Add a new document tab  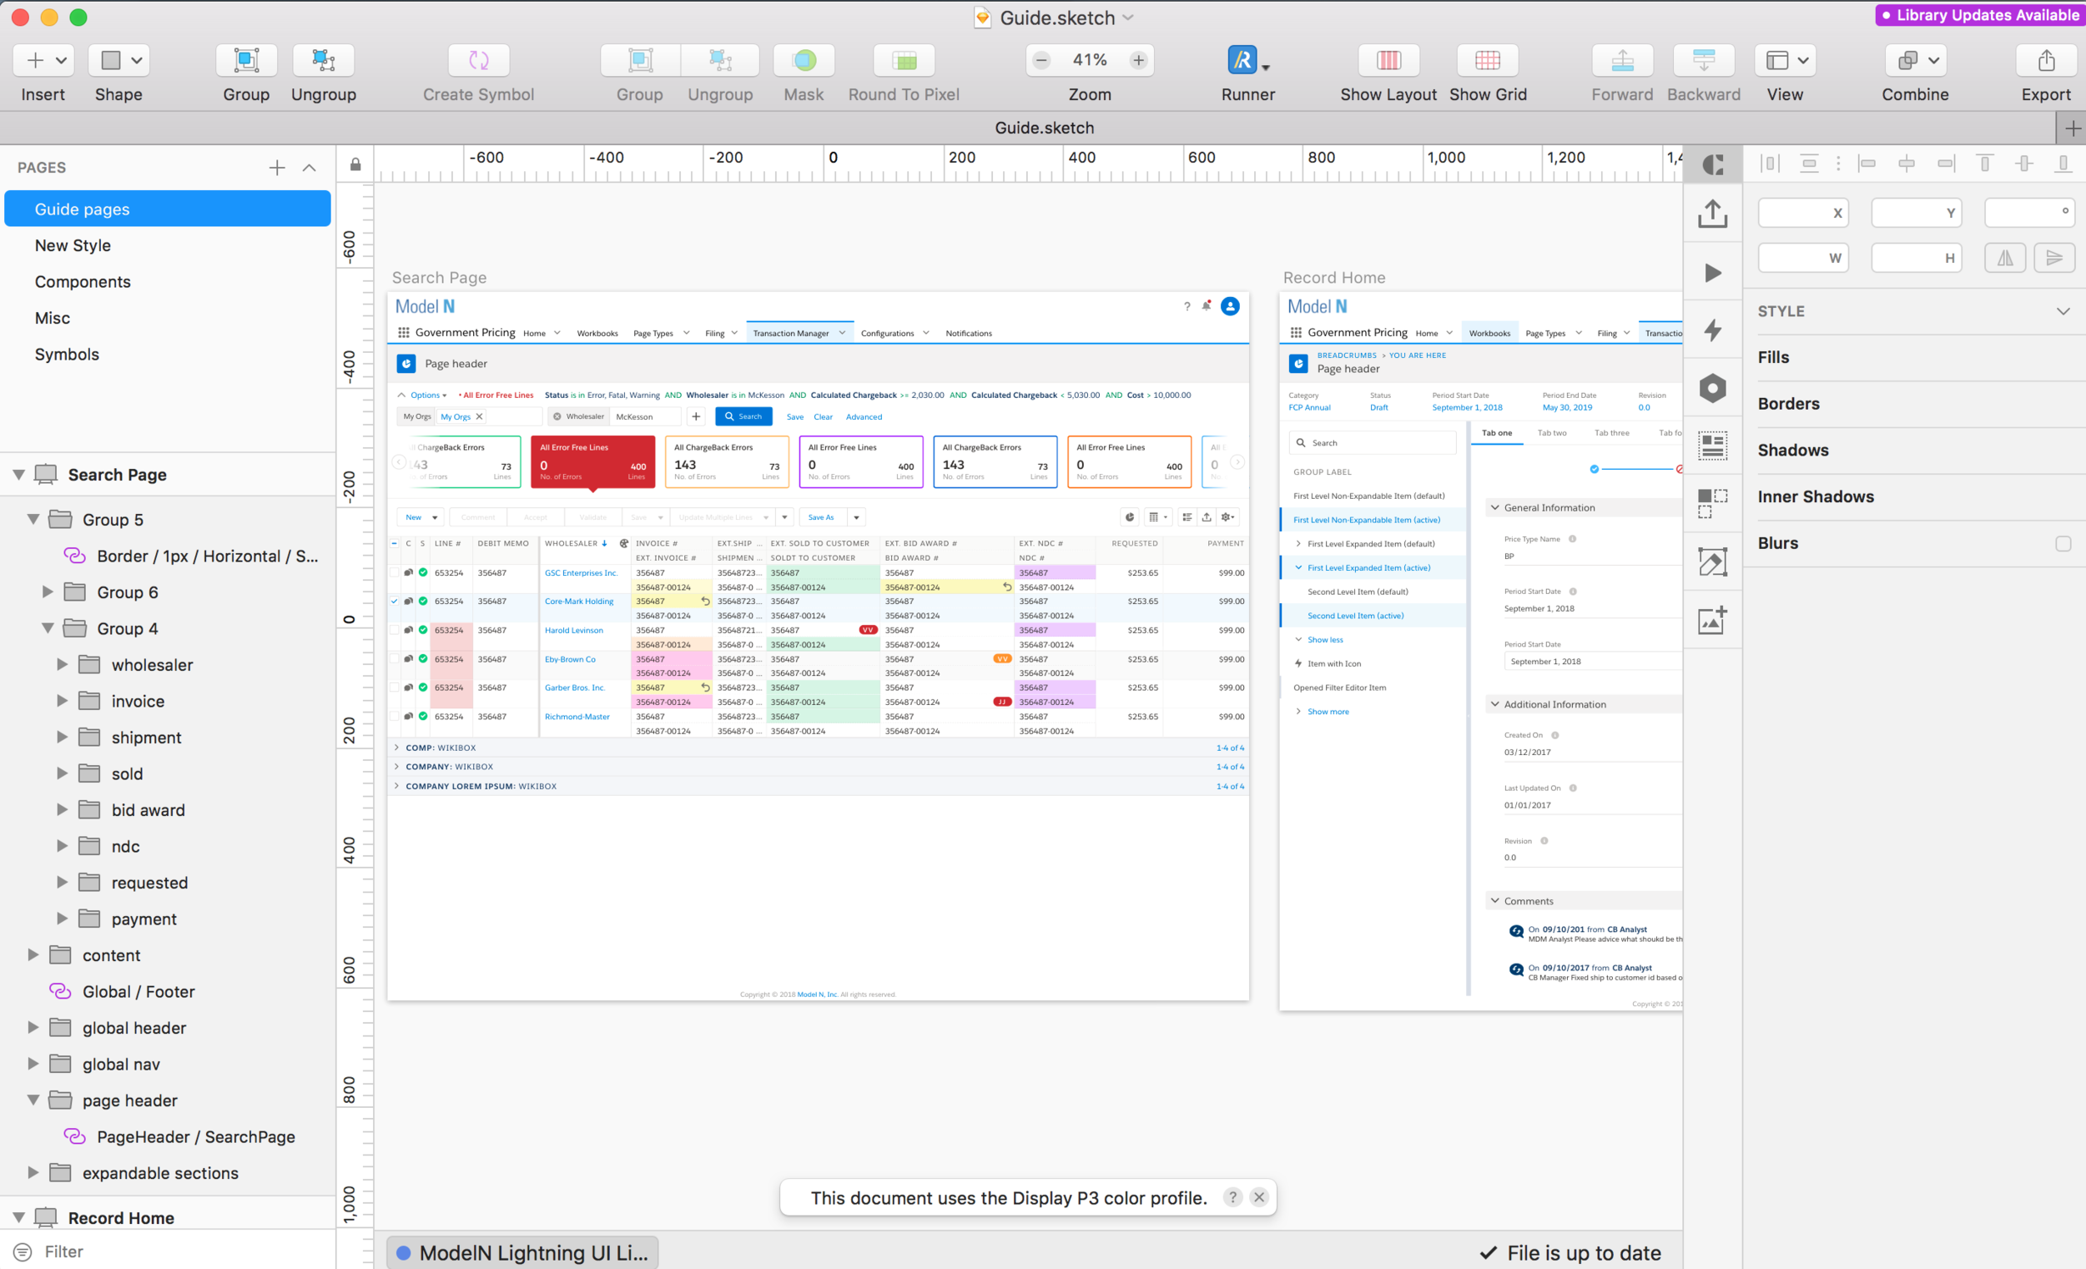coord(2073,128)
